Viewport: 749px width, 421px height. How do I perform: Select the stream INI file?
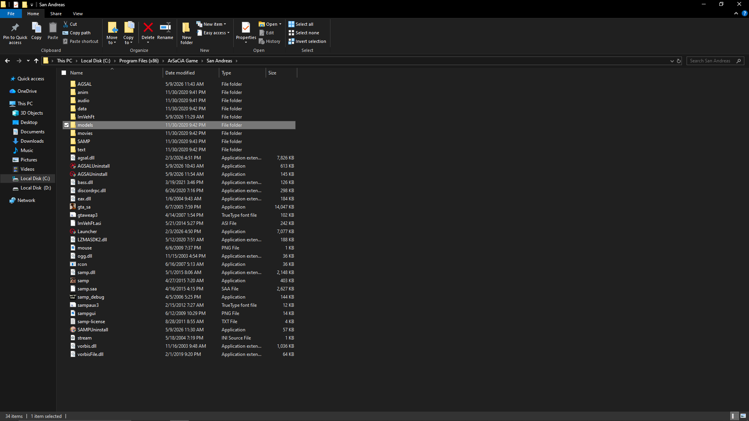pos(84,338)
